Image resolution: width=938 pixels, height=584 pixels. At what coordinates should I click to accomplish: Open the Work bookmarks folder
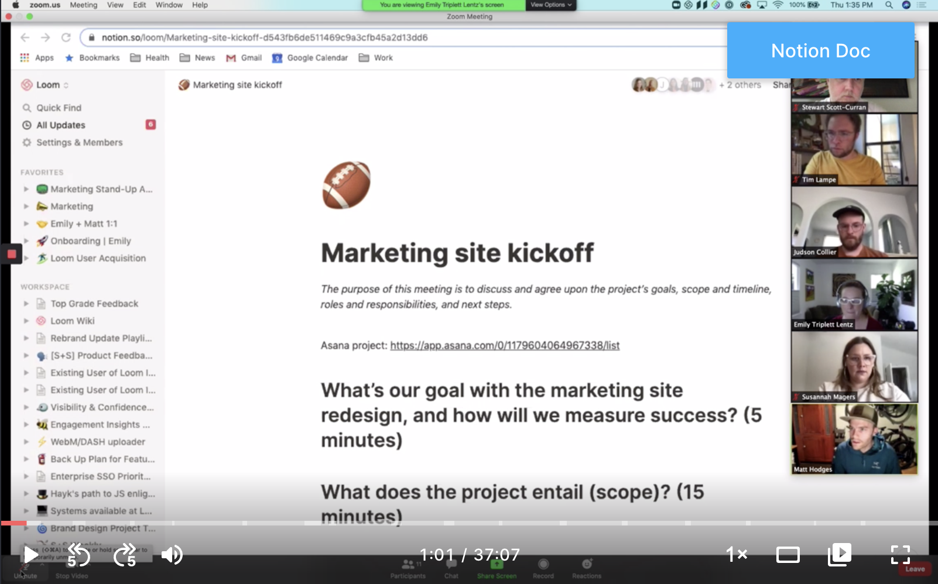376,57
